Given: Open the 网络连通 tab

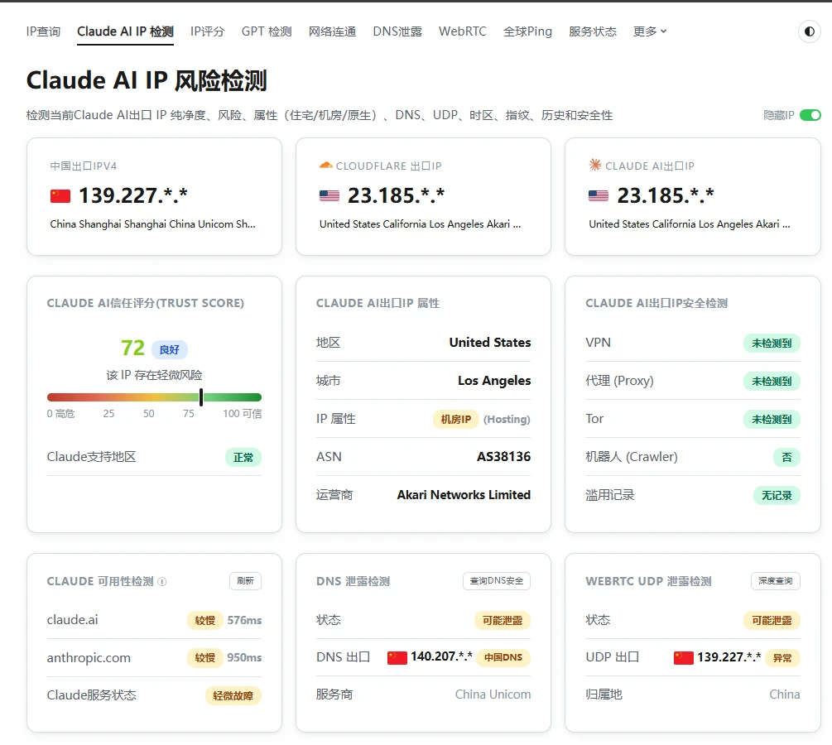Looking at the screenshot, I should pyautogui.click(x=332, y=31).
